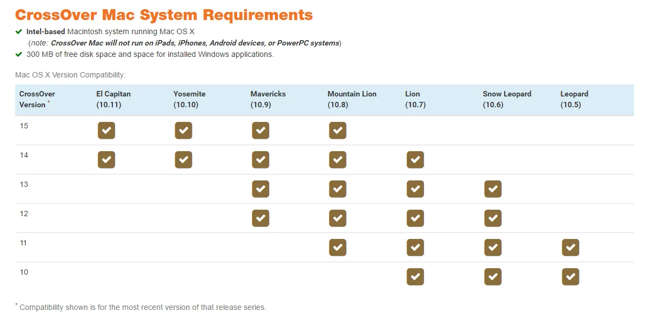Screen dimensions: 665x324
Task: Click version 12 Mountain Lion checkmark
Action: 338,218
